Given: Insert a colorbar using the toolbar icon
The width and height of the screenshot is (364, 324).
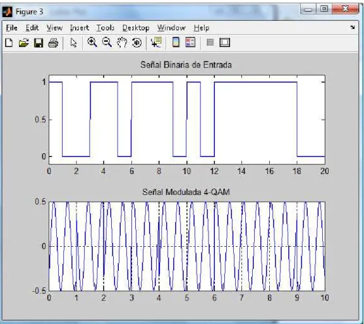Looking at the screenshot, I should click(x=176, y=42).
